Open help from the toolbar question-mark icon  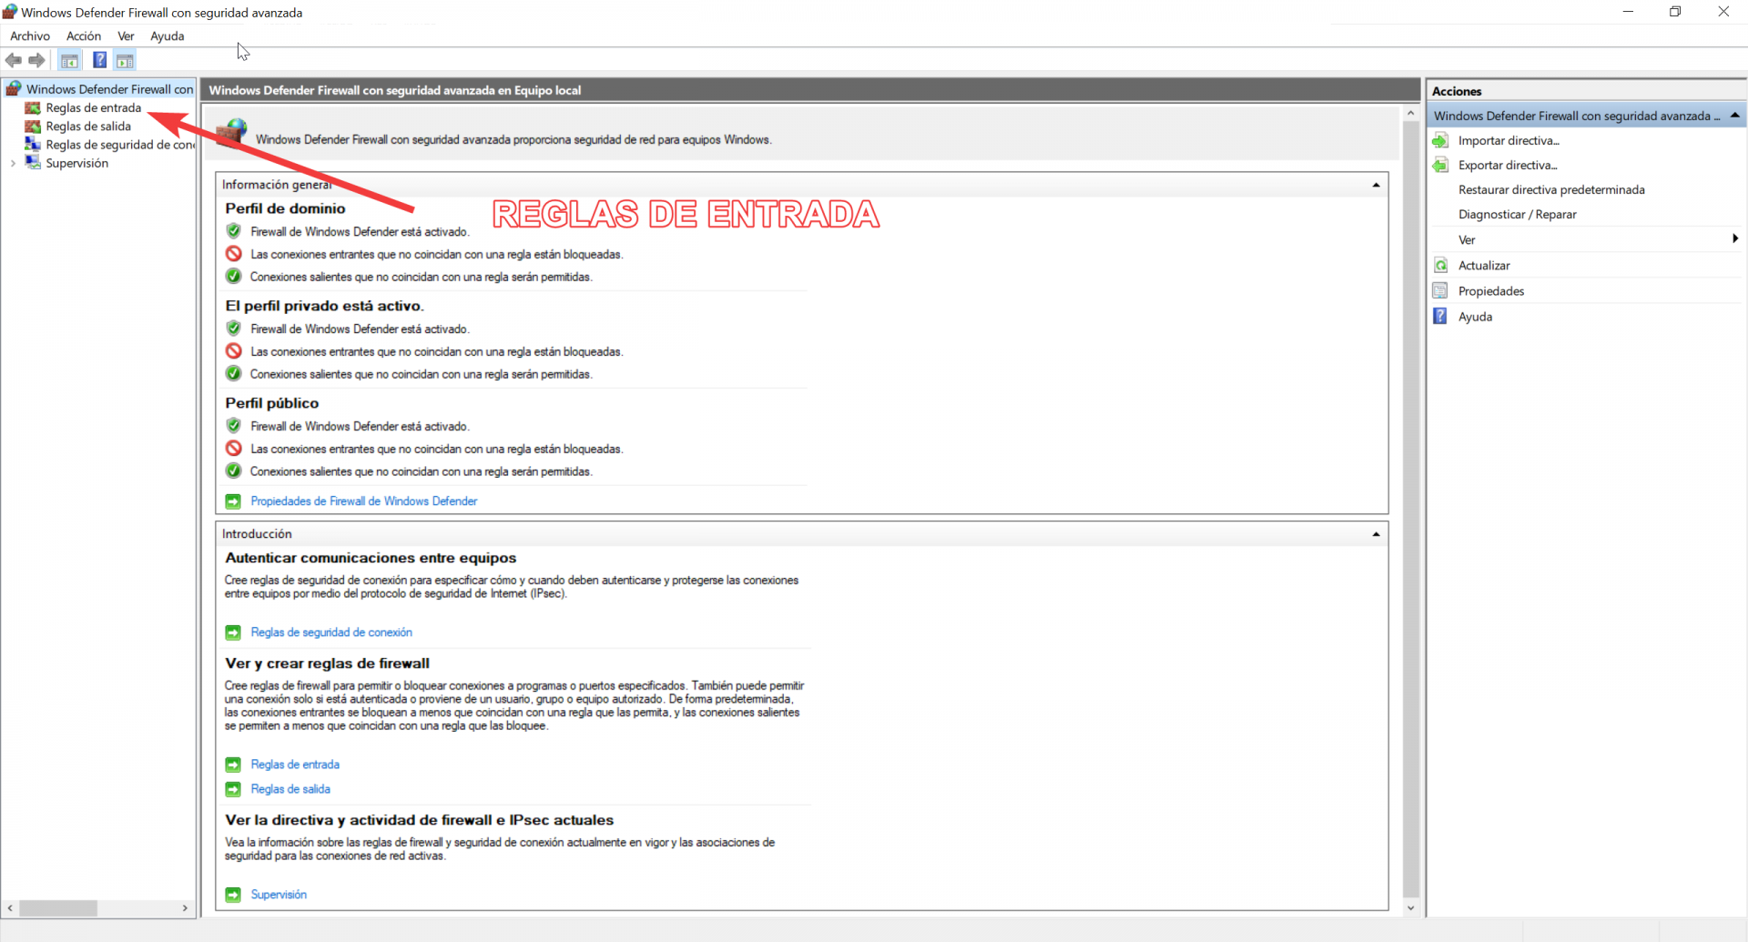pos(100,61)
